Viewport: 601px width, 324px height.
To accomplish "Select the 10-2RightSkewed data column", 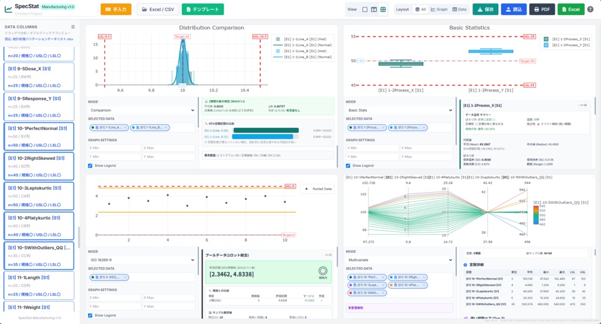I will pyautogui.click(x=39, y=166).
